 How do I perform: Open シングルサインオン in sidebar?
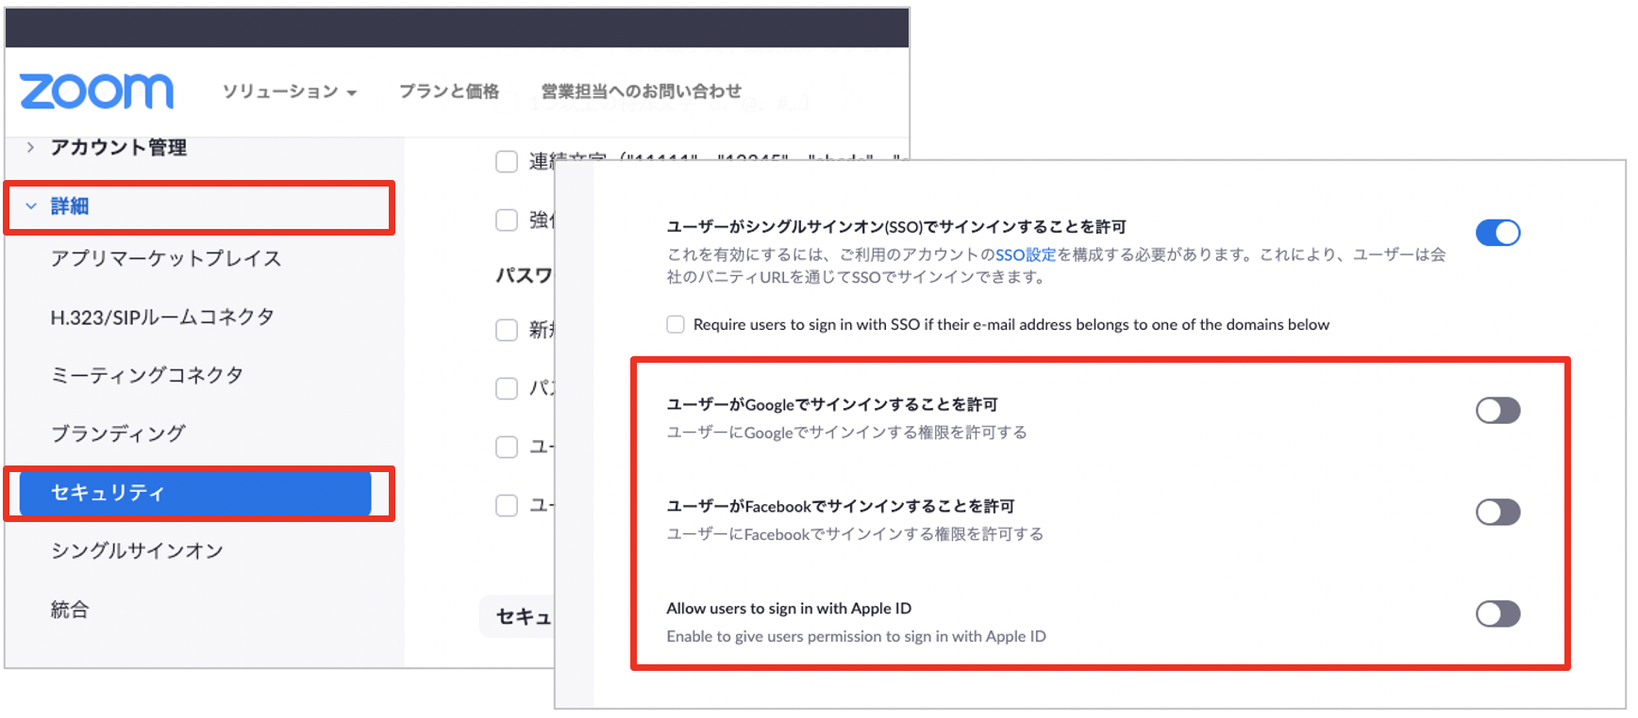(x=137, y=550)
